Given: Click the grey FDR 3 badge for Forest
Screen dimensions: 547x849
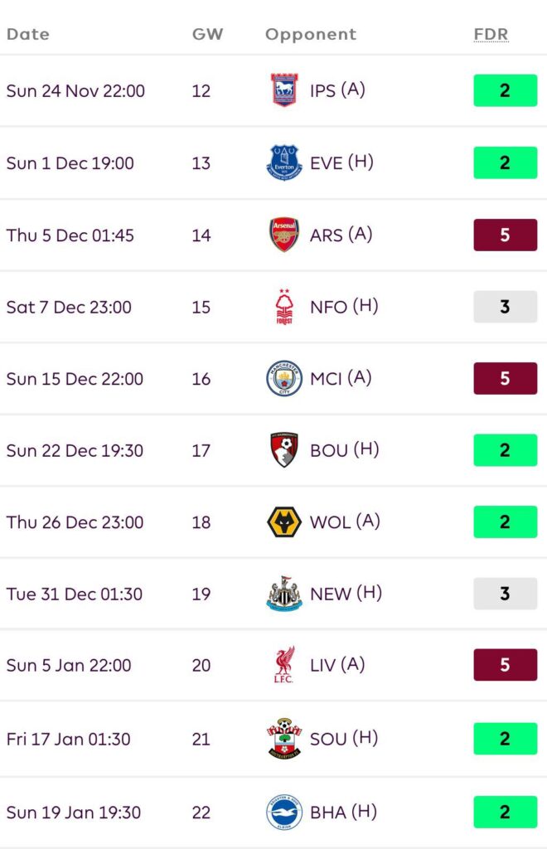Looking at the screenshot, I should tap(505, 307).
